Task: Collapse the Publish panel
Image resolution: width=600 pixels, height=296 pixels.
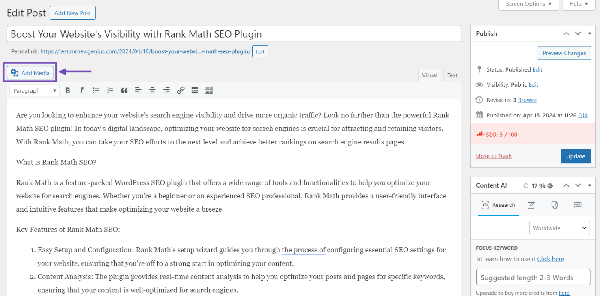Action: pyautogui.click(x=590, y=33)
